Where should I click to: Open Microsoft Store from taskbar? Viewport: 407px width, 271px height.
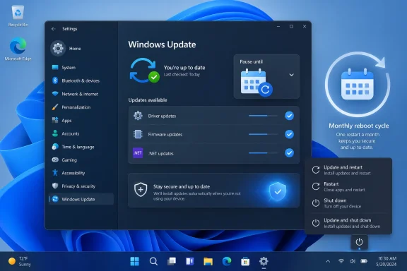245,261
